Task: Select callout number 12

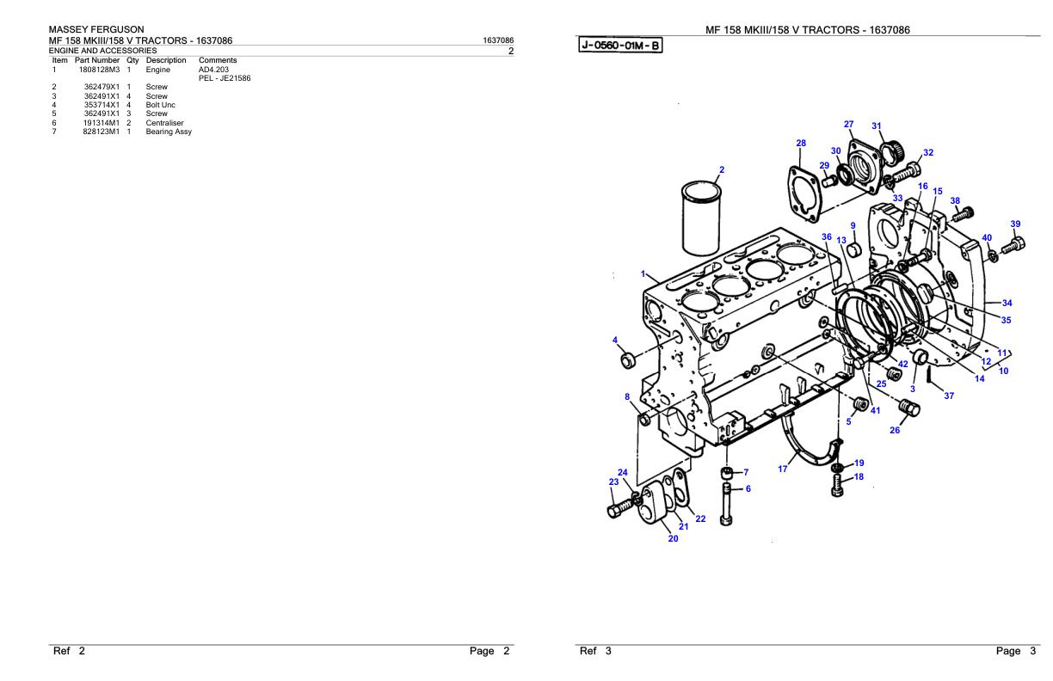Action: tap(987, 362)
